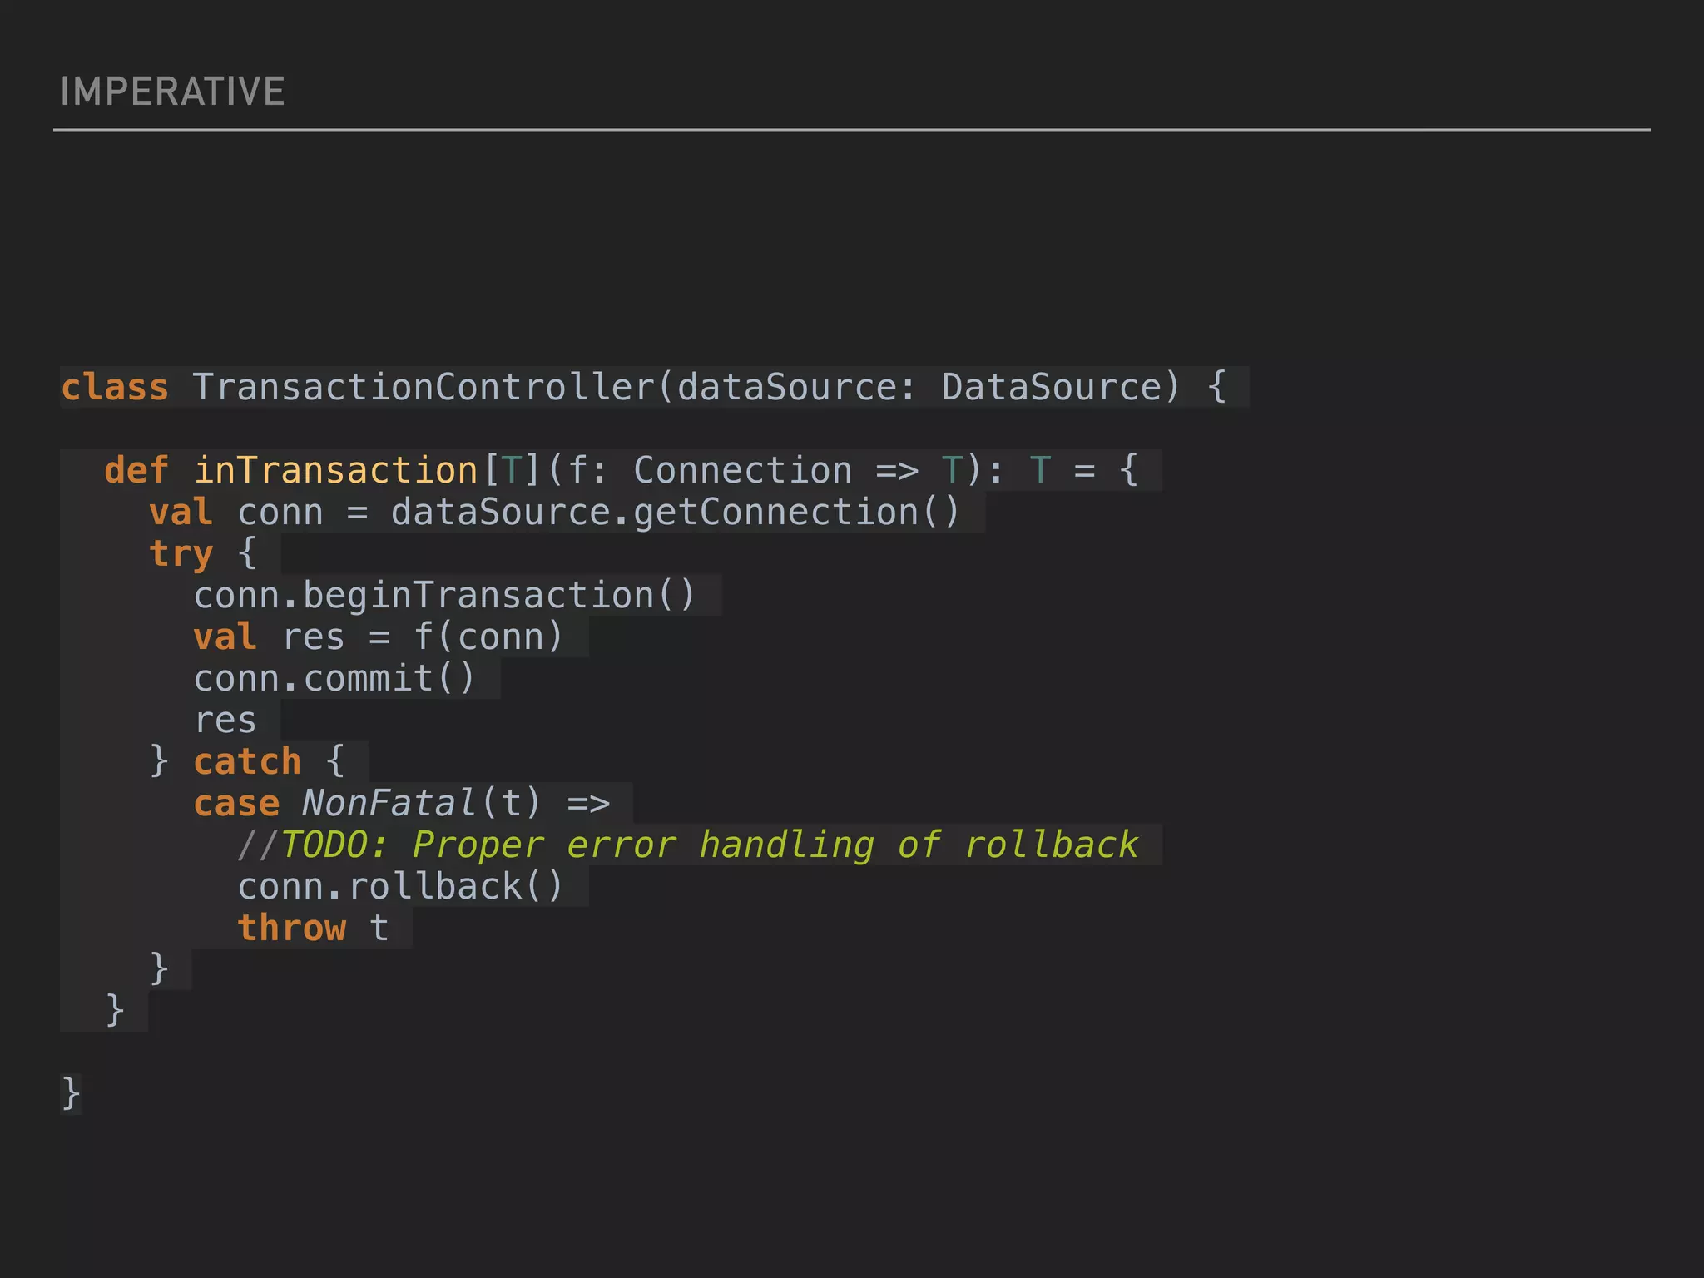
Task: Click the IMPERATIVE slide title
Action: click(x=172, y=92)
